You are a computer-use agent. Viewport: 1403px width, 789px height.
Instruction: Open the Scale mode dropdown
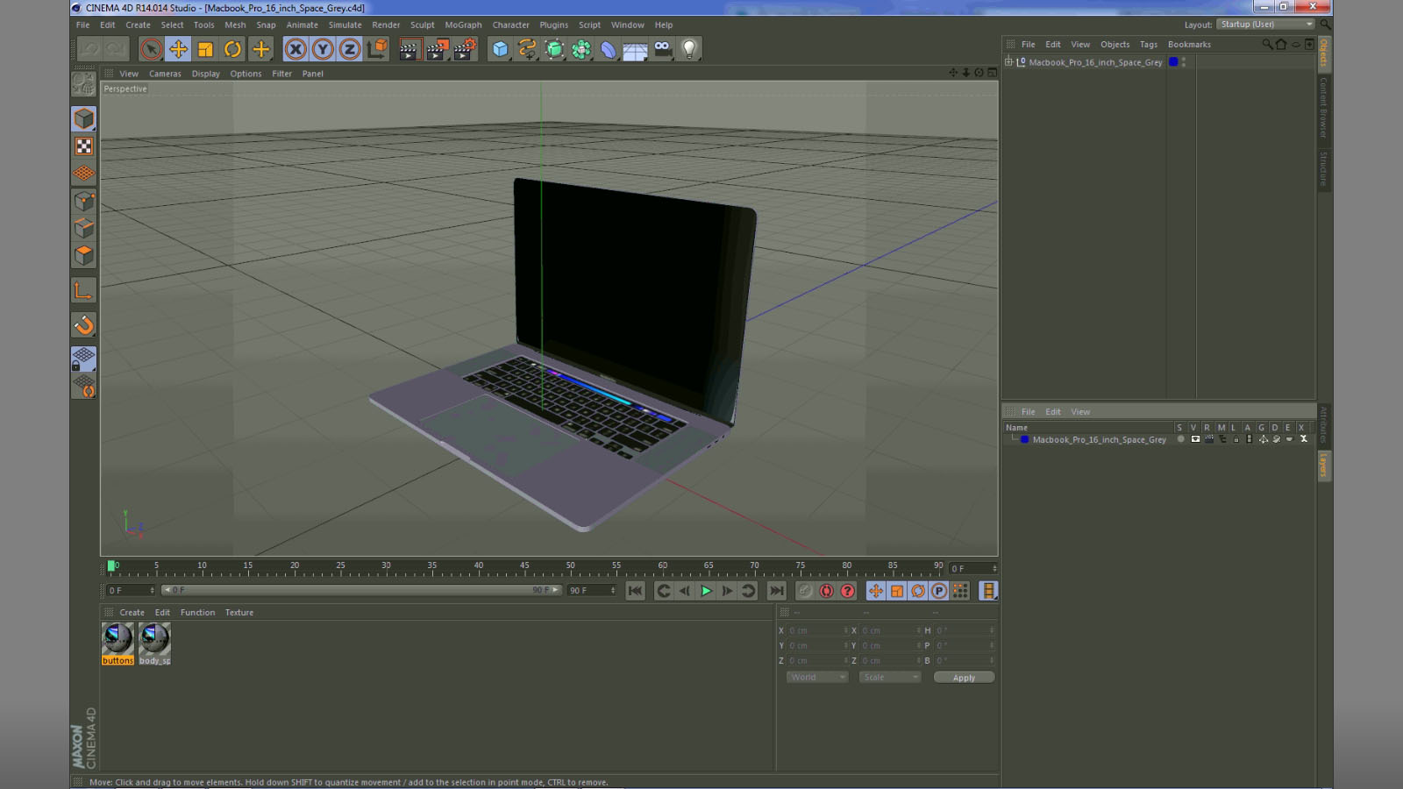click(890, 678)
